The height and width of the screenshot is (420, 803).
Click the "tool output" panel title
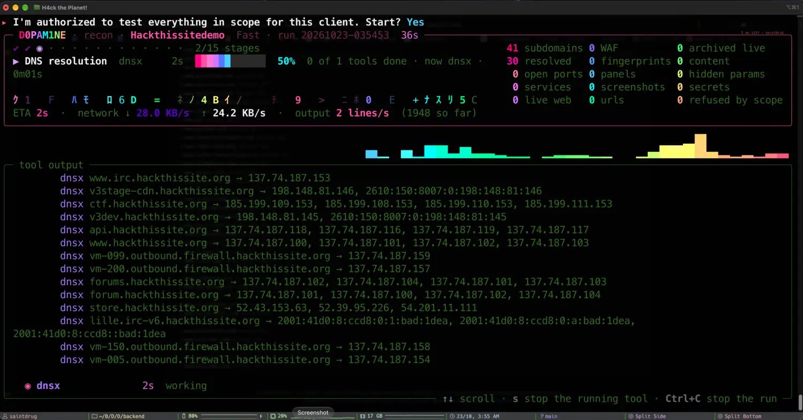(51, 165)
